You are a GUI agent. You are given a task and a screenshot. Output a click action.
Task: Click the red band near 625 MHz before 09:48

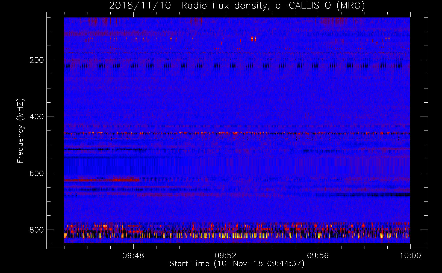(x=102, y=180)
